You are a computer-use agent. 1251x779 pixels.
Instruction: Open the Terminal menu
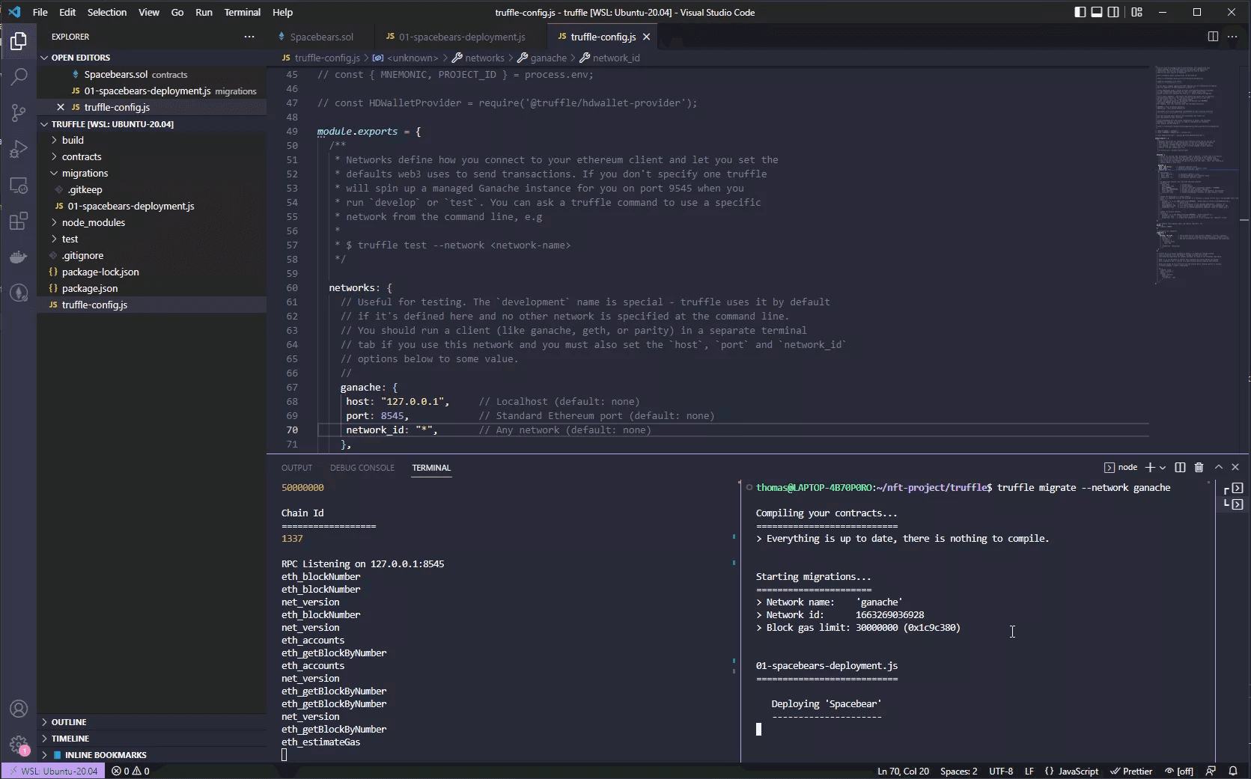click(243, 12)
